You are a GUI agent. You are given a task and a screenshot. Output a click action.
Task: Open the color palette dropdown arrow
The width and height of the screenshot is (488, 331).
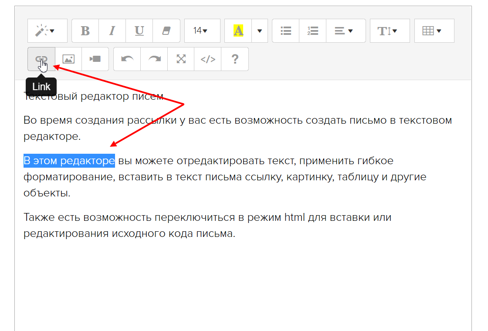[260, 31]
